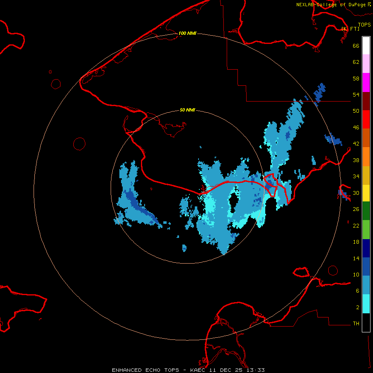The height and width of the screenshot is (373, 373).
Task: Click the '46' legend value
Action: [356, 128]
